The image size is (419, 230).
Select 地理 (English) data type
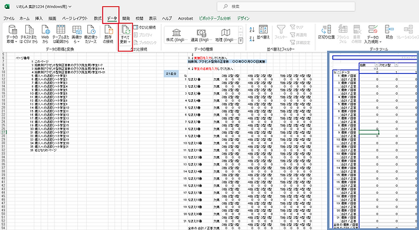225,35
